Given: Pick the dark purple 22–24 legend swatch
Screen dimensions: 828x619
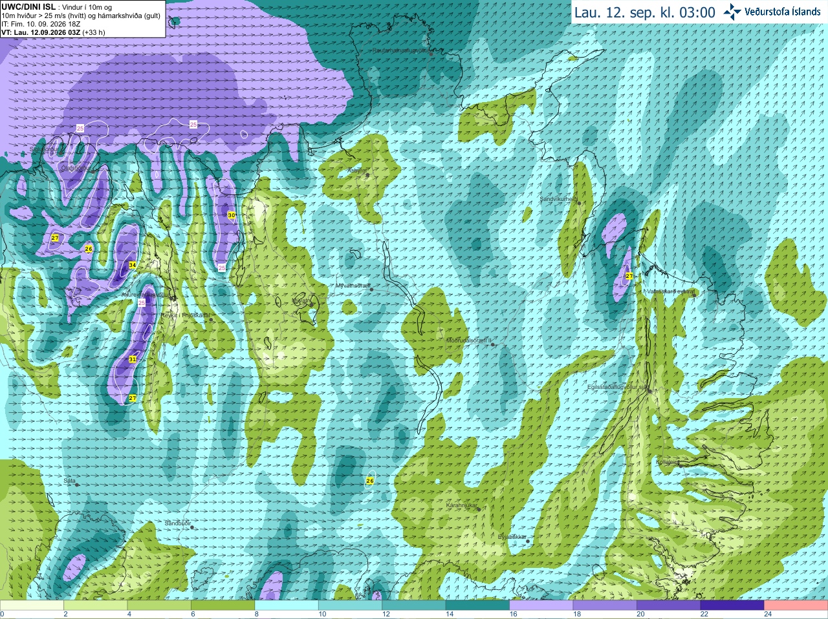Looking at the screenshot, I should [x=732, y=605].
